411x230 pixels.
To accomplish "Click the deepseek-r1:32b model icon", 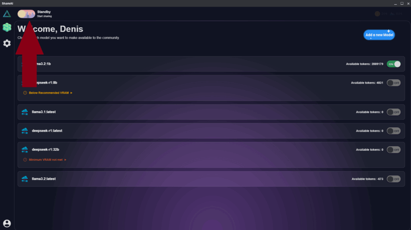I will (x=24, y=150).
